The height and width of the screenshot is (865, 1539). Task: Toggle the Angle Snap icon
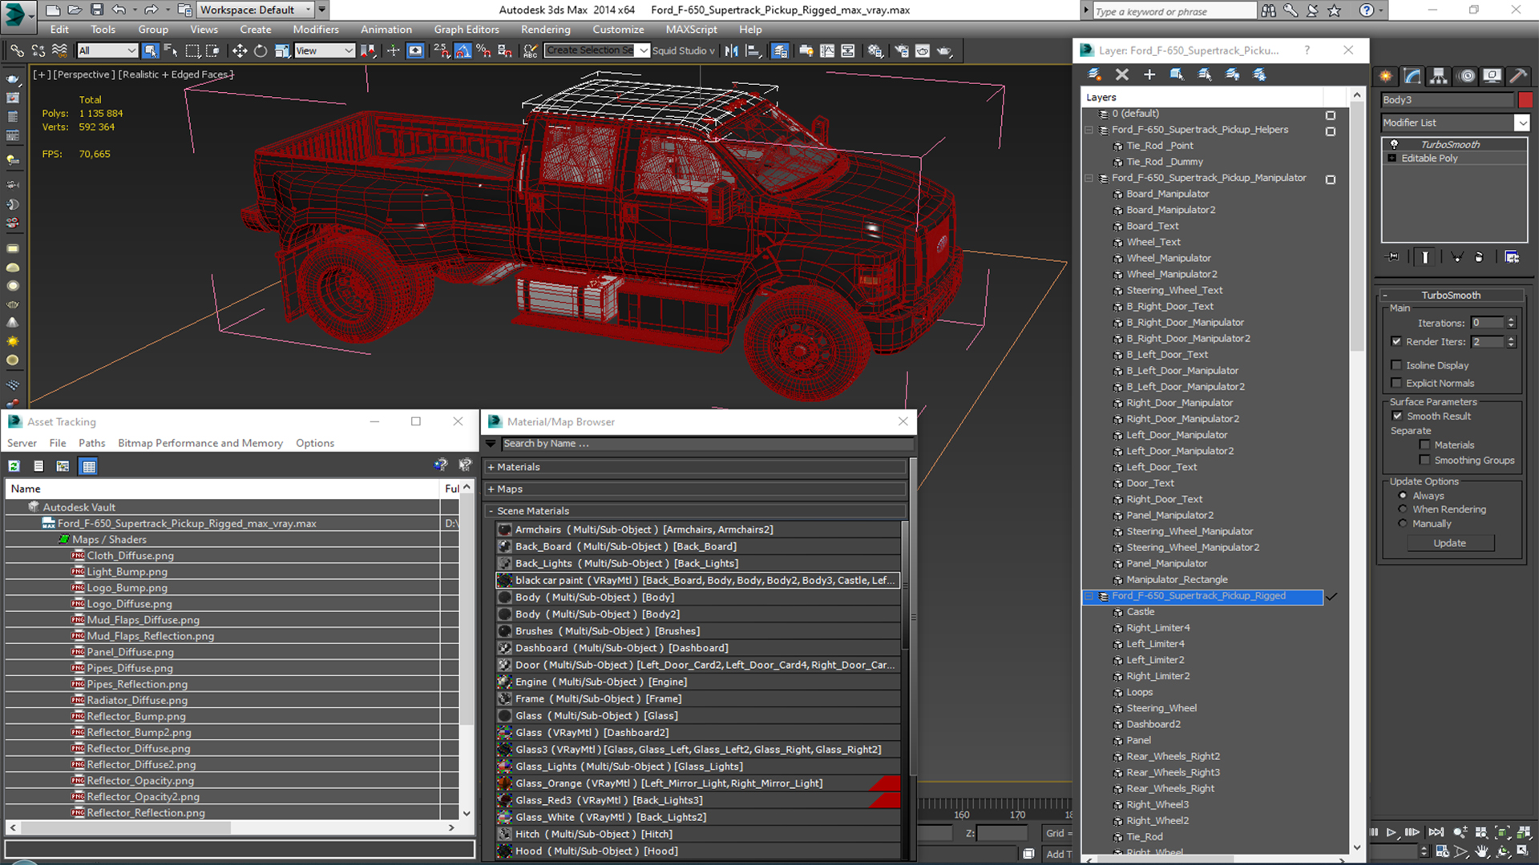463,50
